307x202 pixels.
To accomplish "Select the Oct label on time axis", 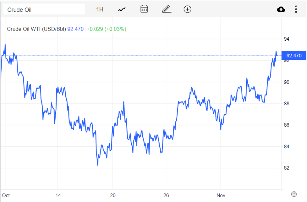I will 6,195.
